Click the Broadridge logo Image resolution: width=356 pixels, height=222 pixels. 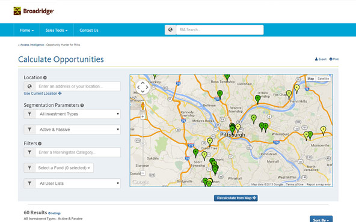[34, 11]
